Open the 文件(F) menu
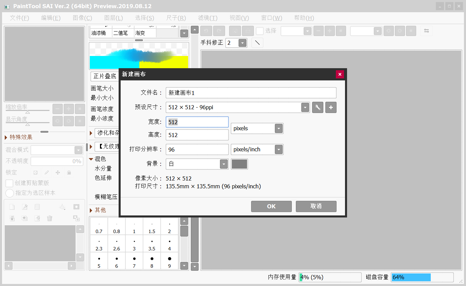 pos(20,18)
